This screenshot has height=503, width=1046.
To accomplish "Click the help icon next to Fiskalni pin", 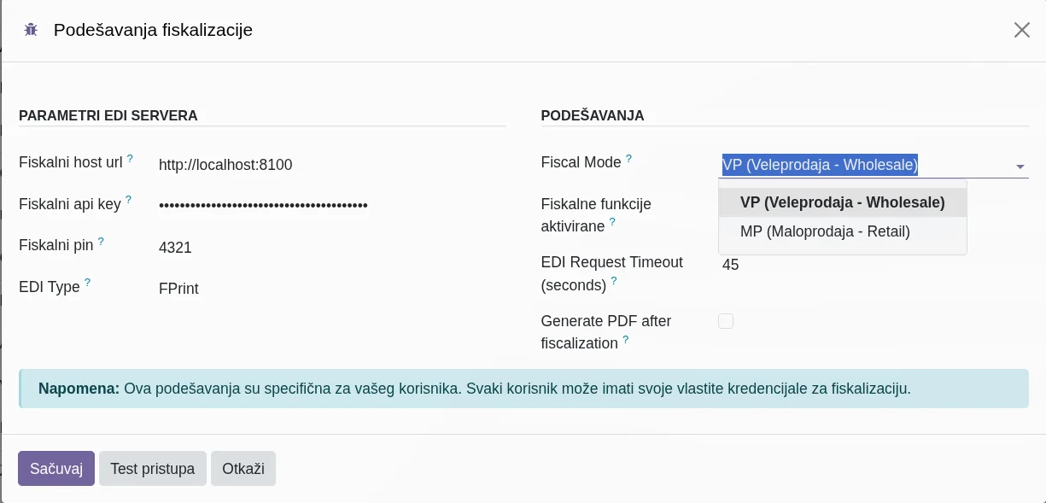I will point(101,241).
